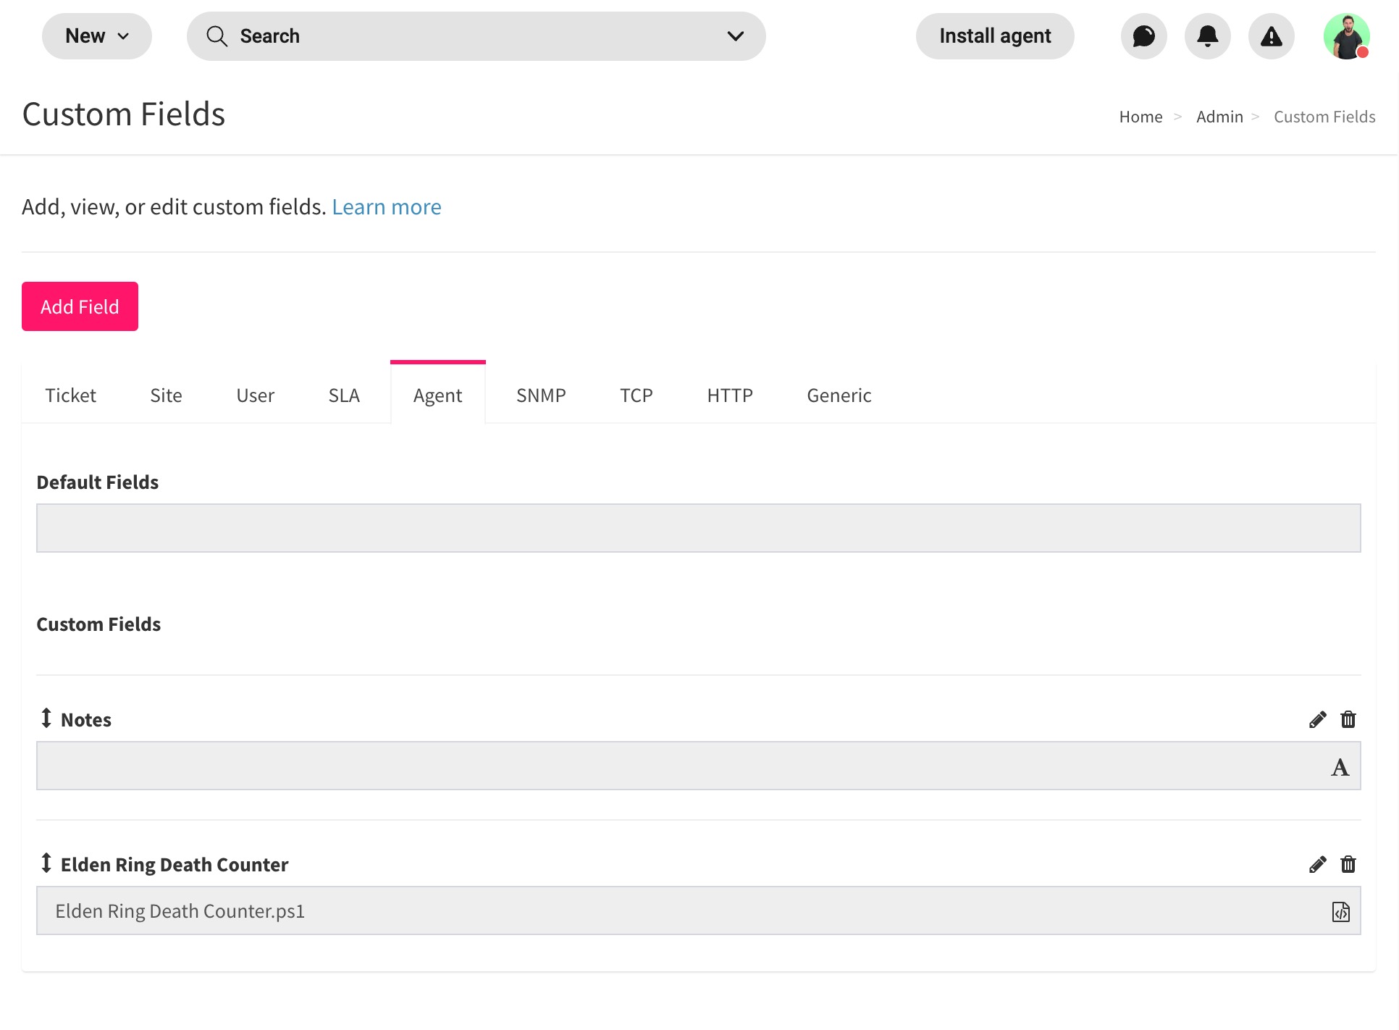
Task: Open the Learn more link
Action: coord(387,206)
